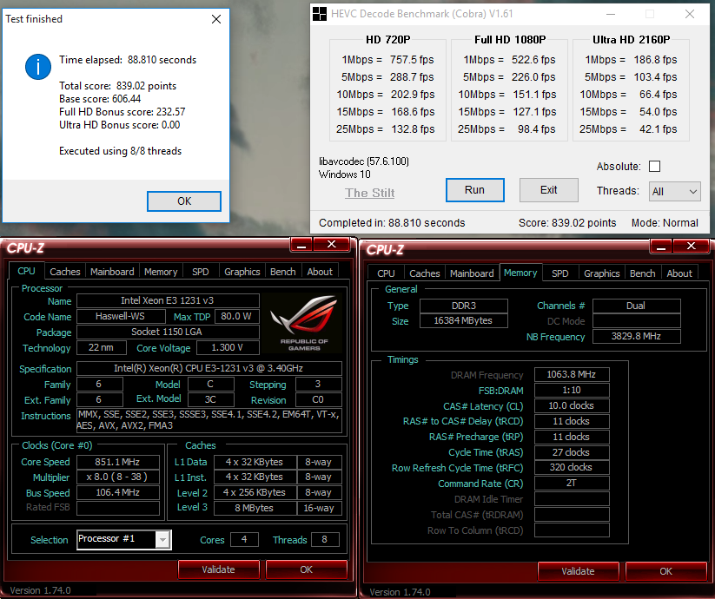This screenshot has height=599, width=715.
Task: Click the HEVC Decode Benchmark app icon
Action: point(319,14)
